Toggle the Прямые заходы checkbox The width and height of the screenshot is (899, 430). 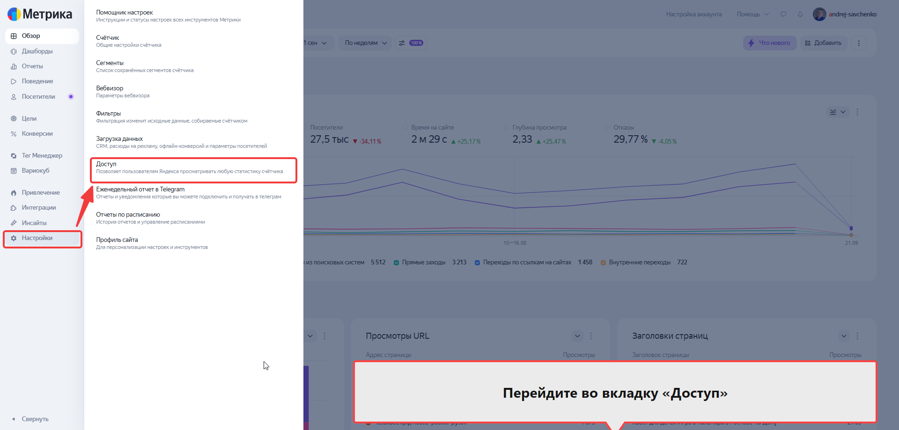point(397,262)
